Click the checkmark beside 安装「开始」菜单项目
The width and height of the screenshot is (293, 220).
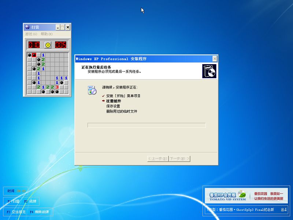(103, 96)
